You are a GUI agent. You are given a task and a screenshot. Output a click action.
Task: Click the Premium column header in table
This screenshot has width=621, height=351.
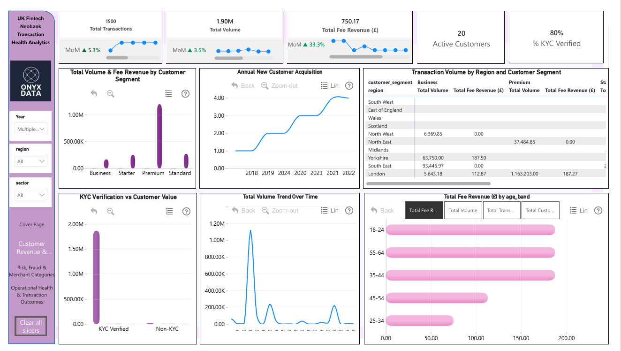519,82
